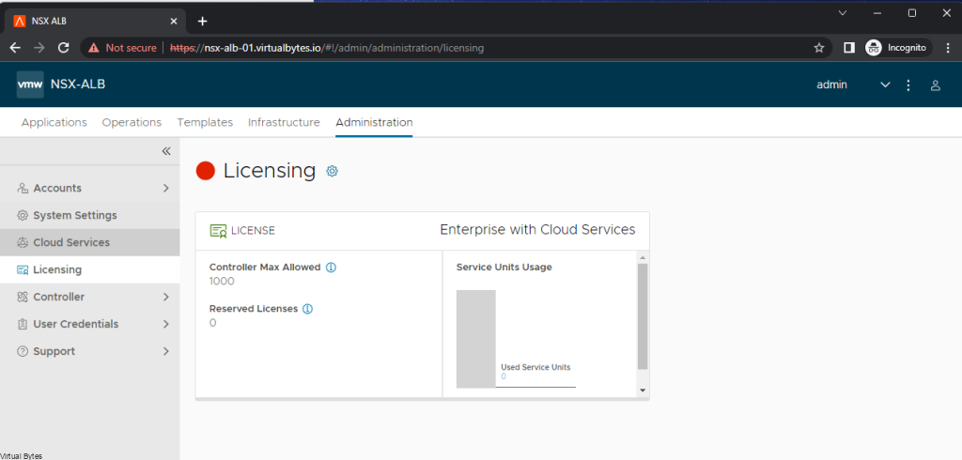
Task: Go back in browser history
Action: 15,48
